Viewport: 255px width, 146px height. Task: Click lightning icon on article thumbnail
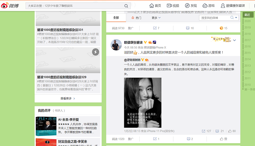point(95,52)
